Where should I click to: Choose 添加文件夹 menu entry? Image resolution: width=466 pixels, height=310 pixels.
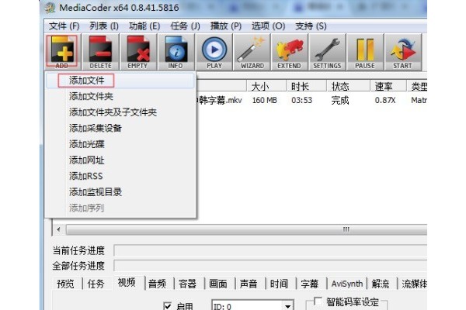click(x=120, y=96)
